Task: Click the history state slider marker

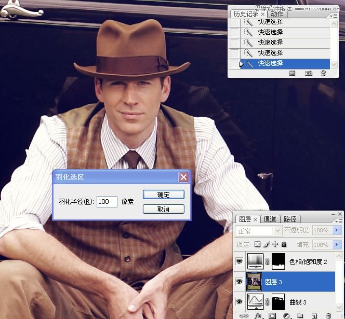Action: pos(241,64)
